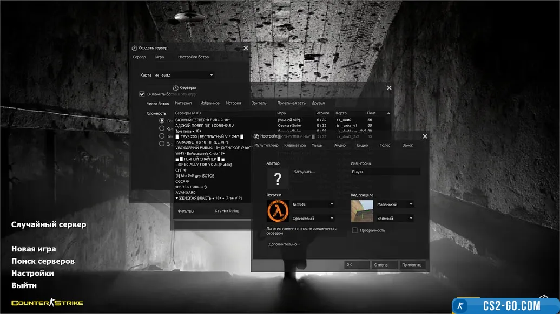Screen dimensions: 560x314
Task: Open the Избранное servers tab
Action: (210, 103)
